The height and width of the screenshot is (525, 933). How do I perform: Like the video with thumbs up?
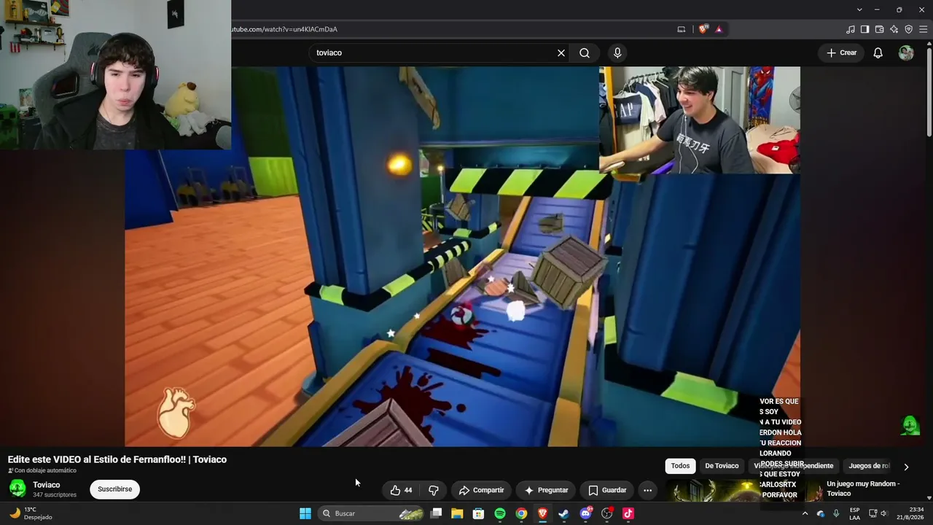tap(401, 490)
